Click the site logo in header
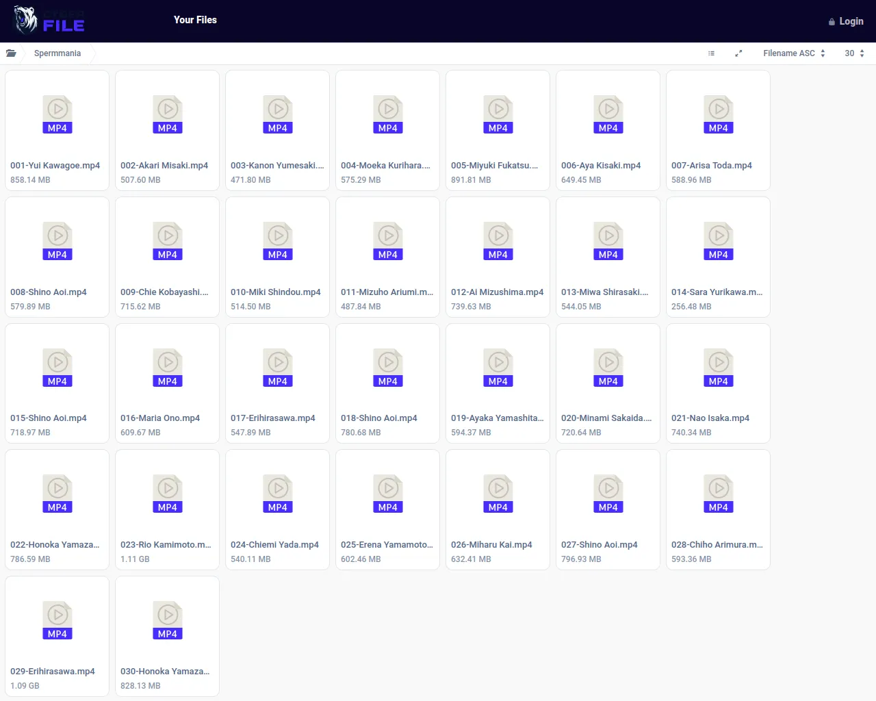 coord(49,21)
